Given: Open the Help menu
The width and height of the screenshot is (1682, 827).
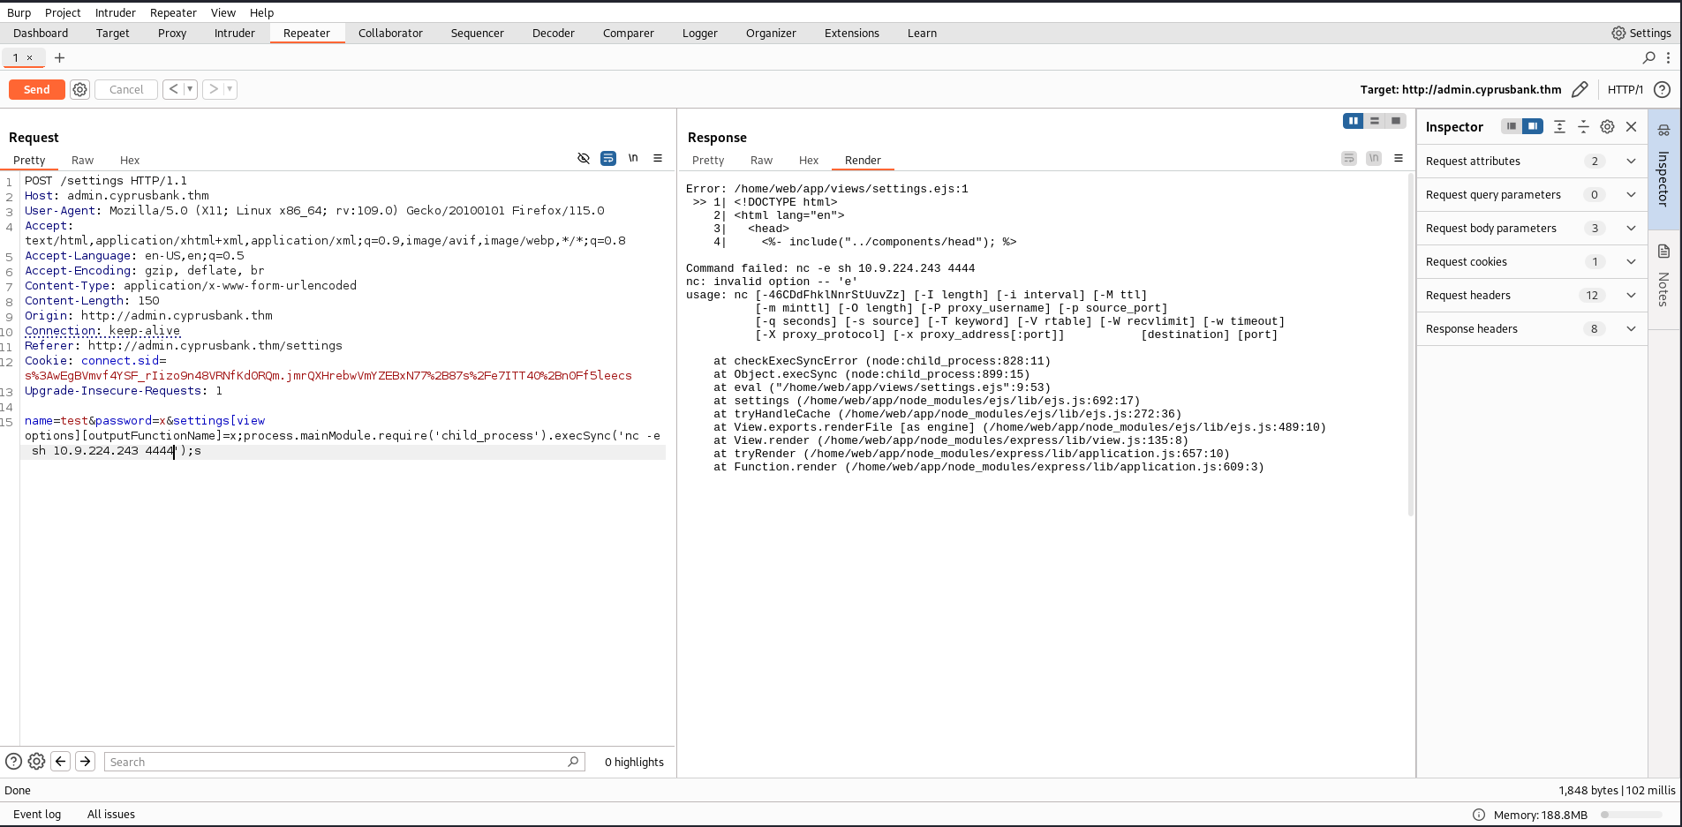Looking at the screenshot, I should pos(261,12).
